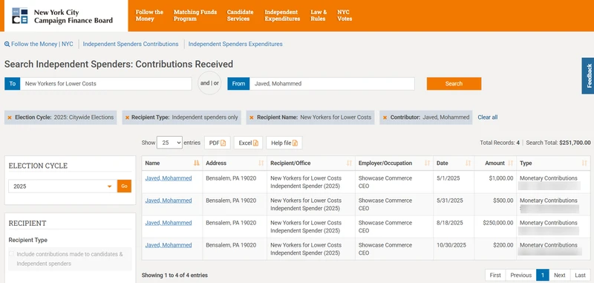The height and width of the screenshot is (283, 594).
Task: Click the Total Records: 4 text
Action: 500,143
